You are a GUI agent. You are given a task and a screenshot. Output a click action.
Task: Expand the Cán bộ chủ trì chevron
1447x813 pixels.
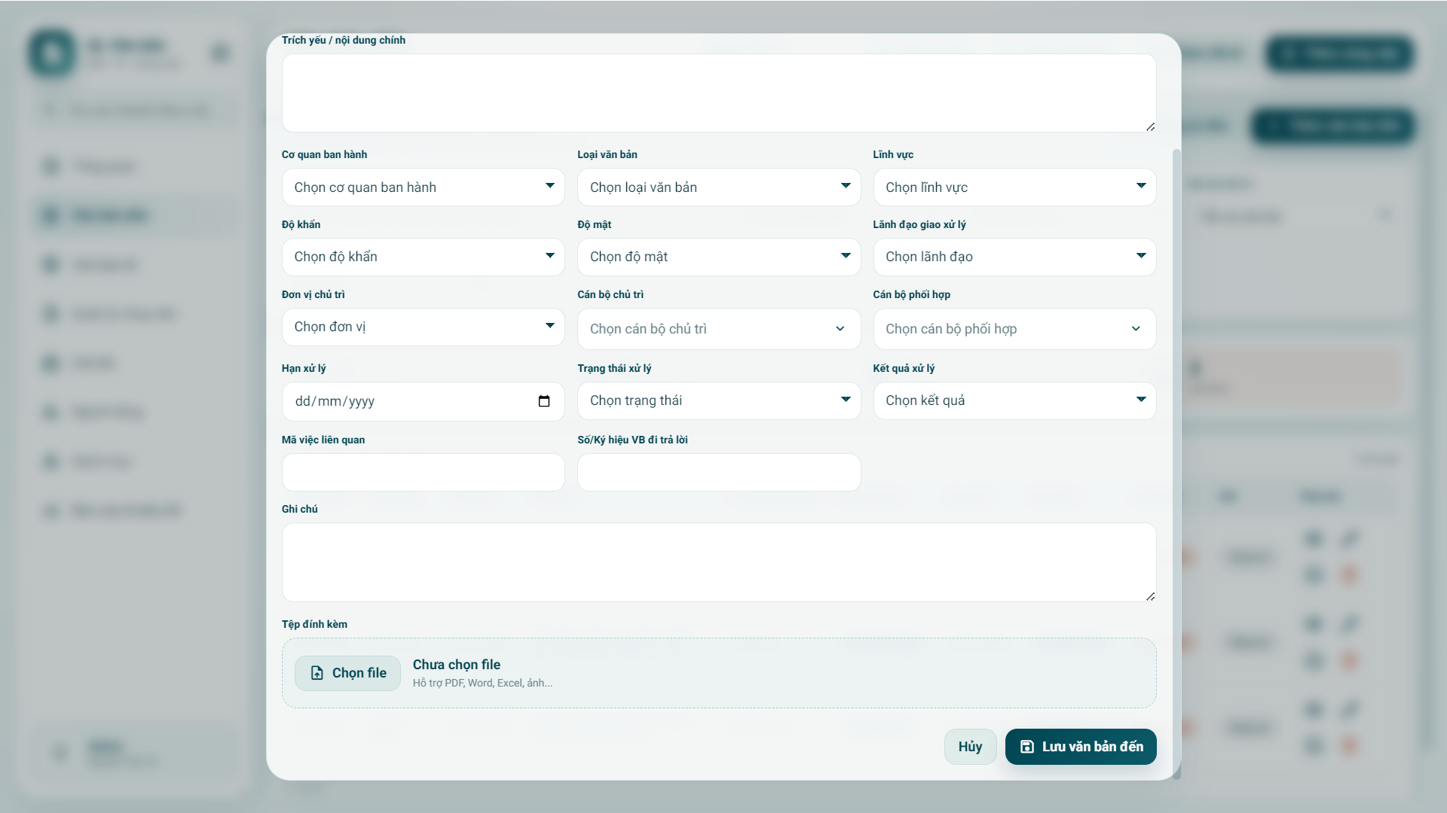click(x=840, y=329)
